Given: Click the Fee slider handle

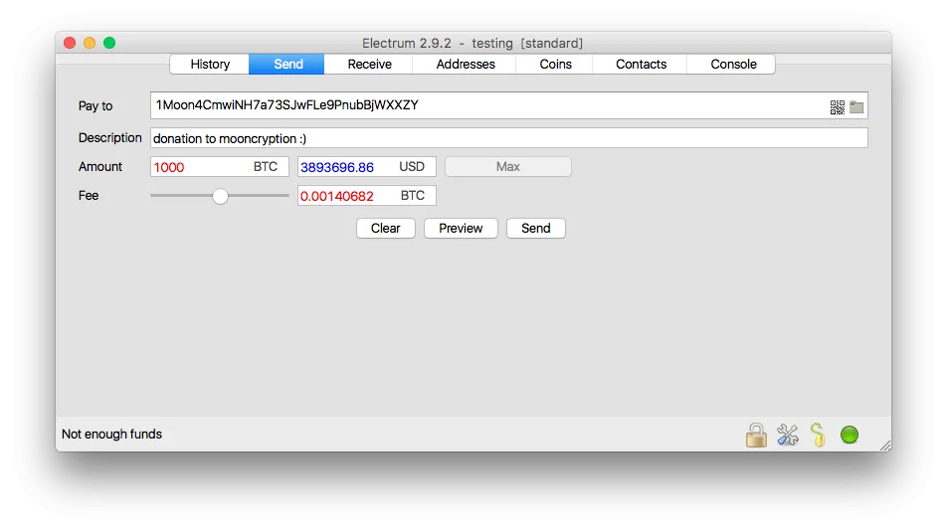Looking at the screenshot, I should pyautogui.click(x=220, y=196).
